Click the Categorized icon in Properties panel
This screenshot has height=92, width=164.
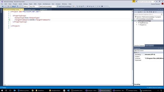click(x=135, y=52)
